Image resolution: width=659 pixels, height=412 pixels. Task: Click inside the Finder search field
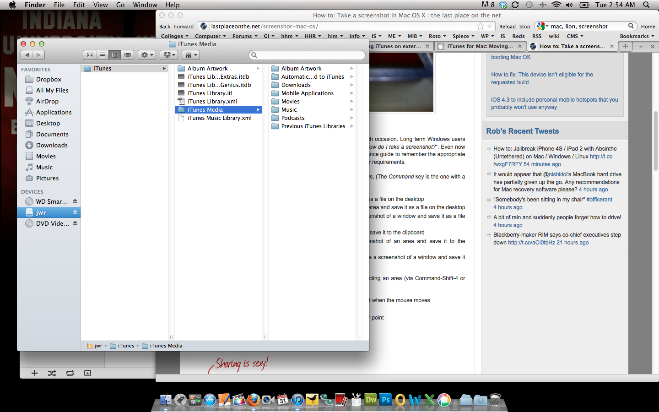coord(307,54)
